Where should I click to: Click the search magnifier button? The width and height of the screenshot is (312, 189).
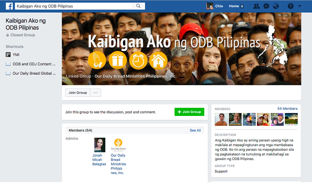(x=138, y=6)
